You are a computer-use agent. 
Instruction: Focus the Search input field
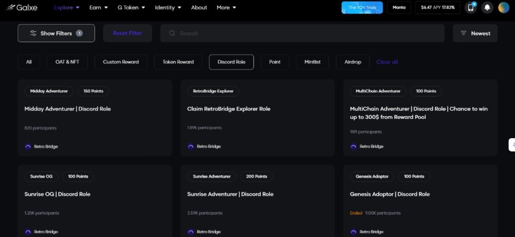(x=302, y=33)
